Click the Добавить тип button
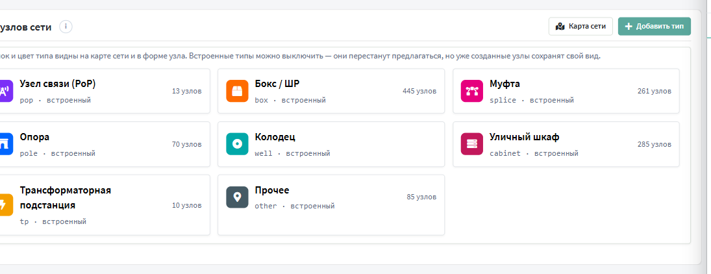 coord(655,27)
